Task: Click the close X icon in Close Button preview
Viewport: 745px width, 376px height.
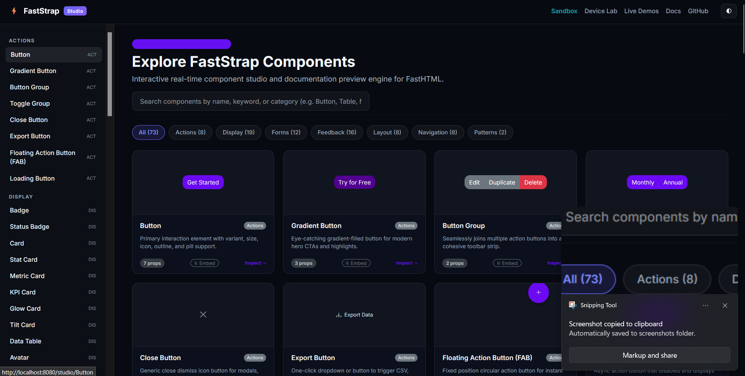Action: pos(203,314)
